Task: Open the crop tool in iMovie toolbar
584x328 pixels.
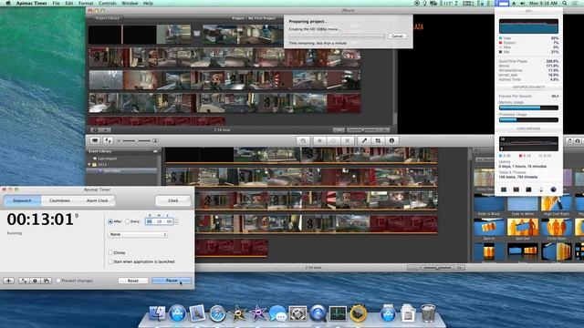Action: coord(378,140)
